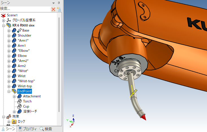
Task: Click the search filter options icon
Action: click(x=59, y=9)
